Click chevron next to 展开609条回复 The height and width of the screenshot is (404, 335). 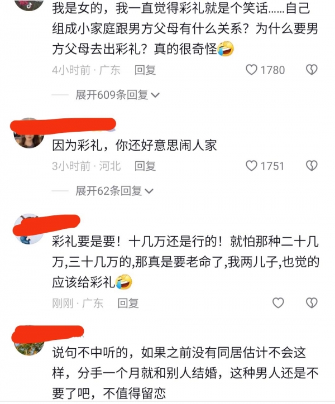pyautogui.click(x=155, y=95)
